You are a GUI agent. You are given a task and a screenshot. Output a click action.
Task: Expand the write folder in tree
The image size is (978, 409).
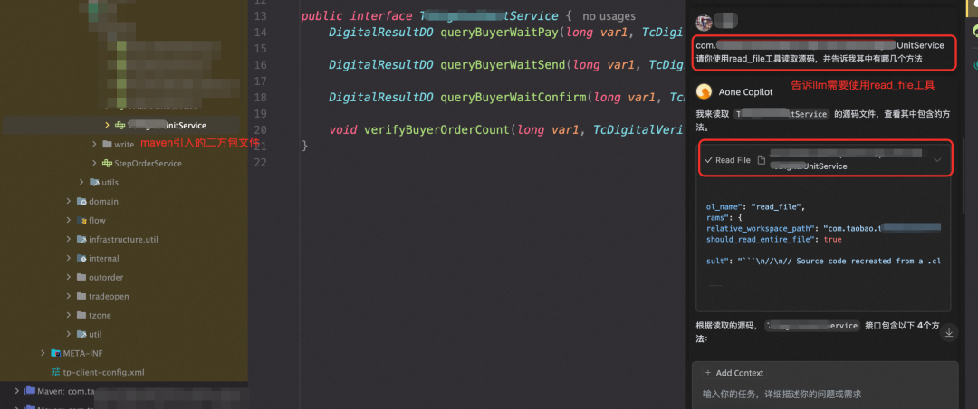pos(94,144)
